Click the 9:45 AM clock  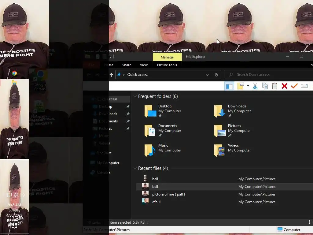point(14,205)
